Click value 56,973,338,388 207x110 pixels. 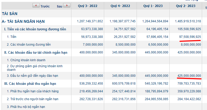coord(92,37)
